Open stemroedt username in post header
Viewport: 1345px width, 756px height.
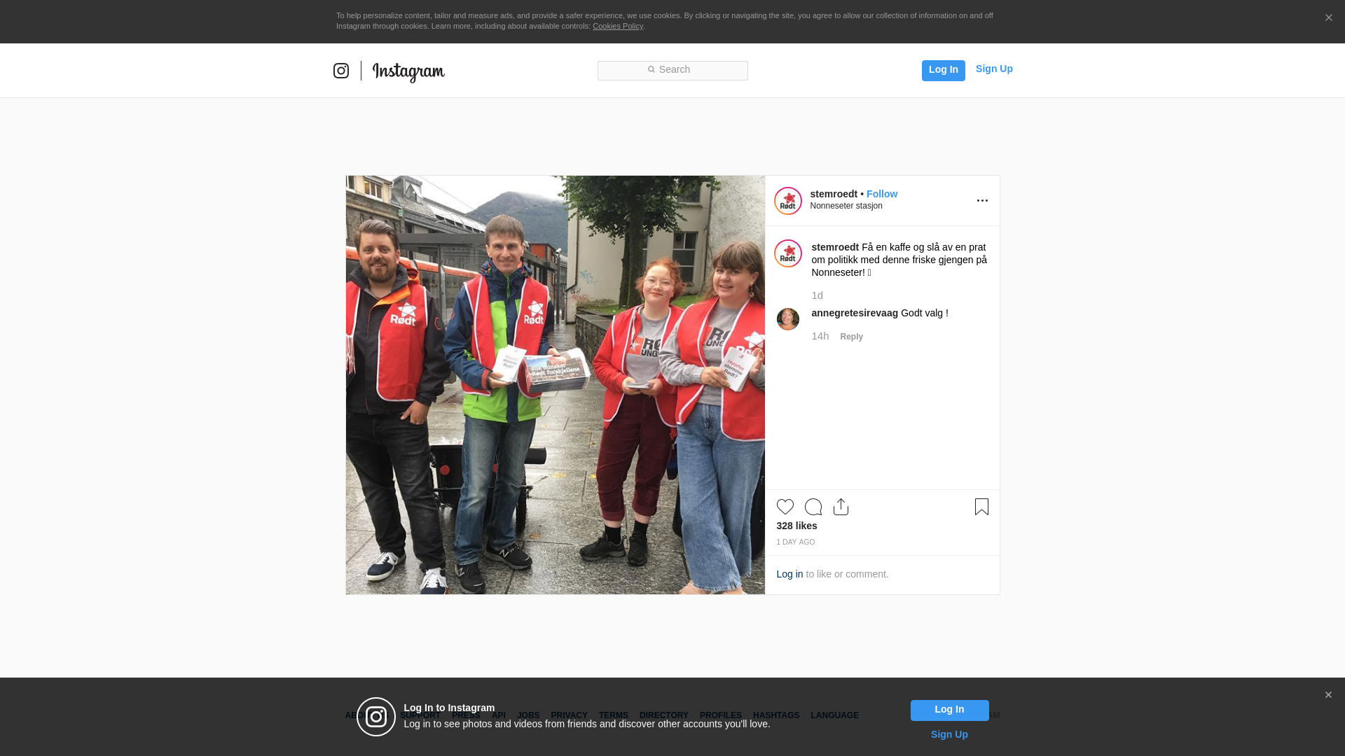[834, 195]
